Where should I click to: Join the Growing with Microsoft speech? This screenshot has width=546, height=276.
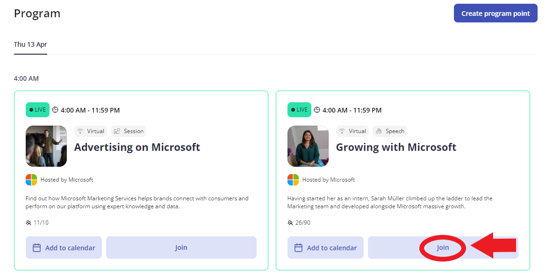[x=443, y=248]
